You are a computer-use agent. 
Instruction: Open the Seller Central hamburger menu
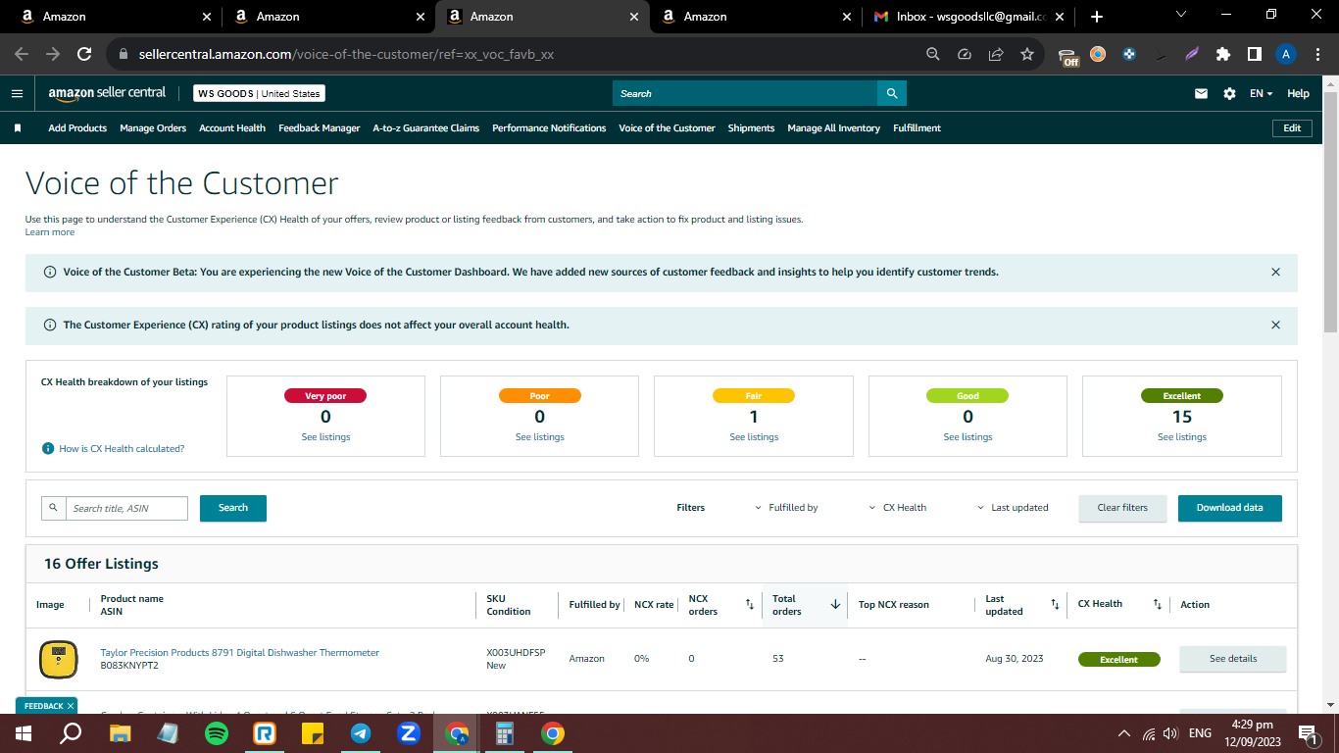pos(17,93)
